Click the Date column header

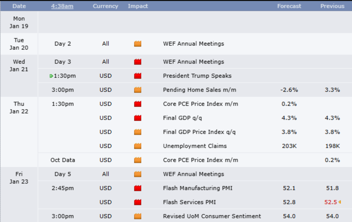(x=19, y=6)
